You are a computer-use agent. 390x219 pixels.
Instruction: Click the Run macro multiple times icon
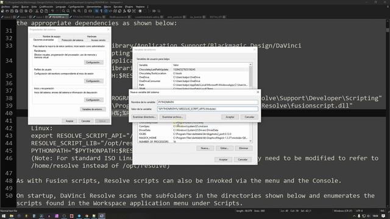pyautogui.click(x=154, y=11)
